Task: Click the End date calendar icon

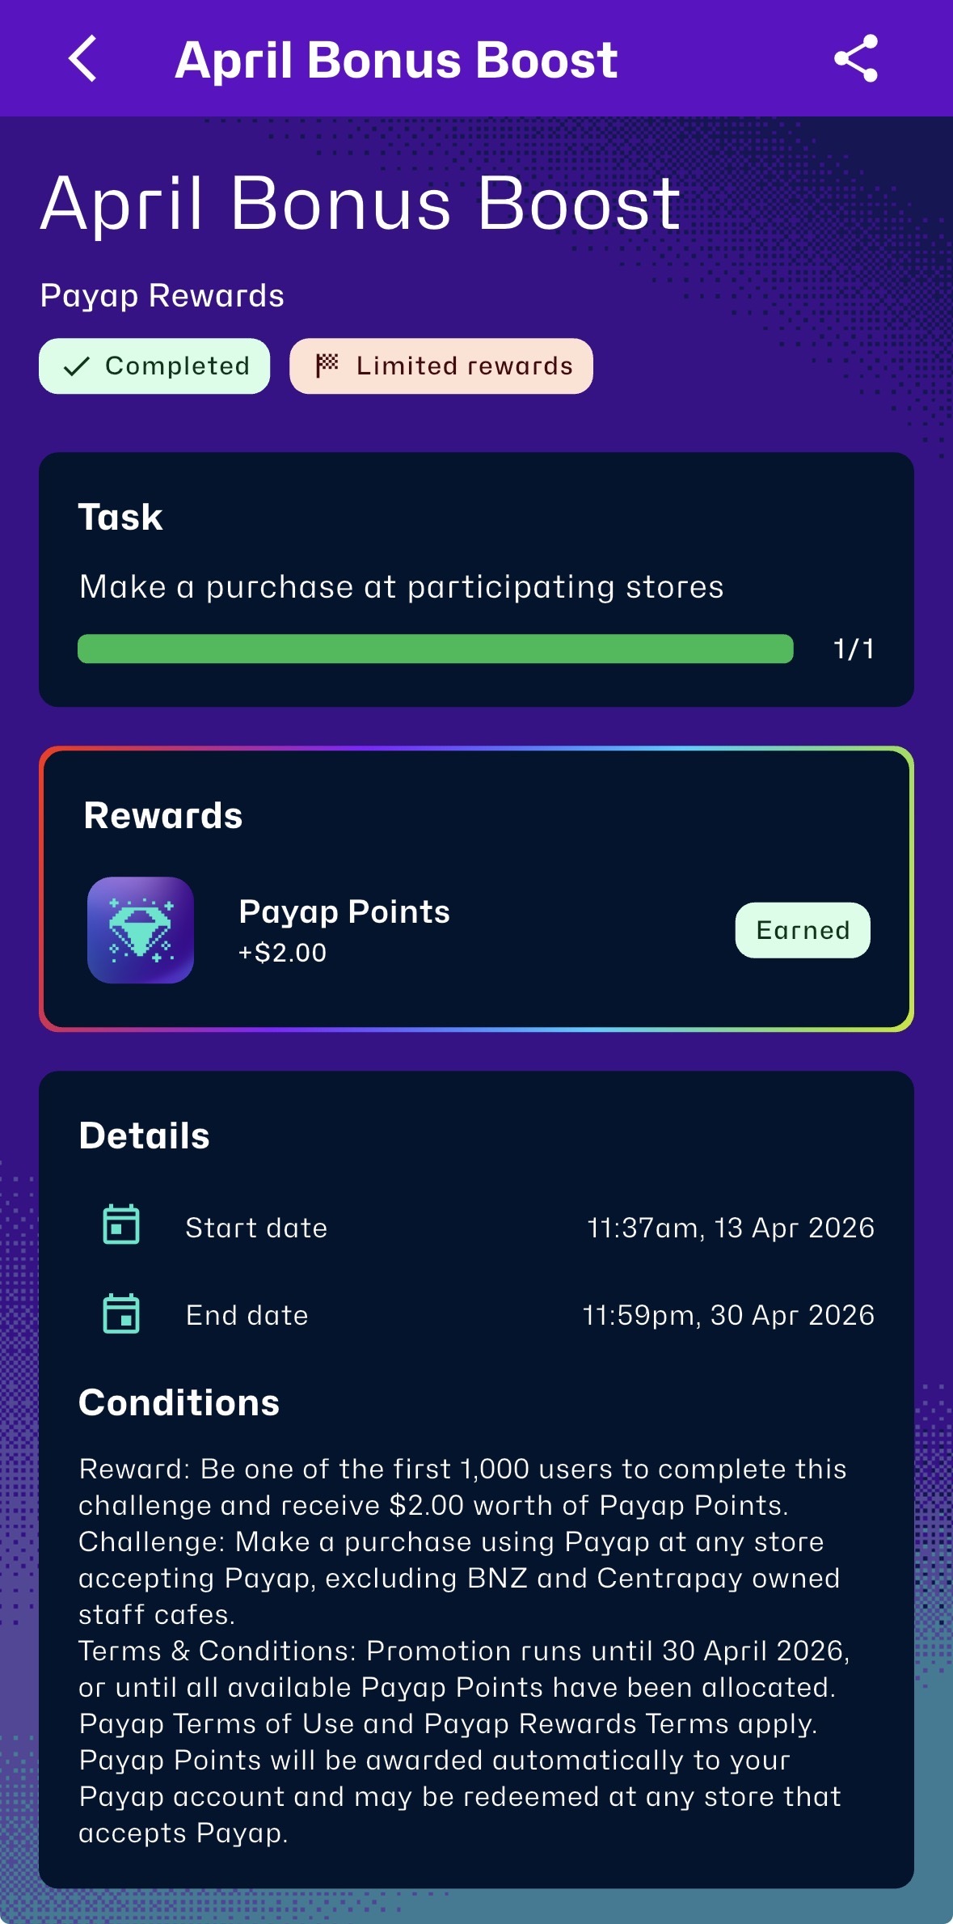Action: coord(121,1313)
